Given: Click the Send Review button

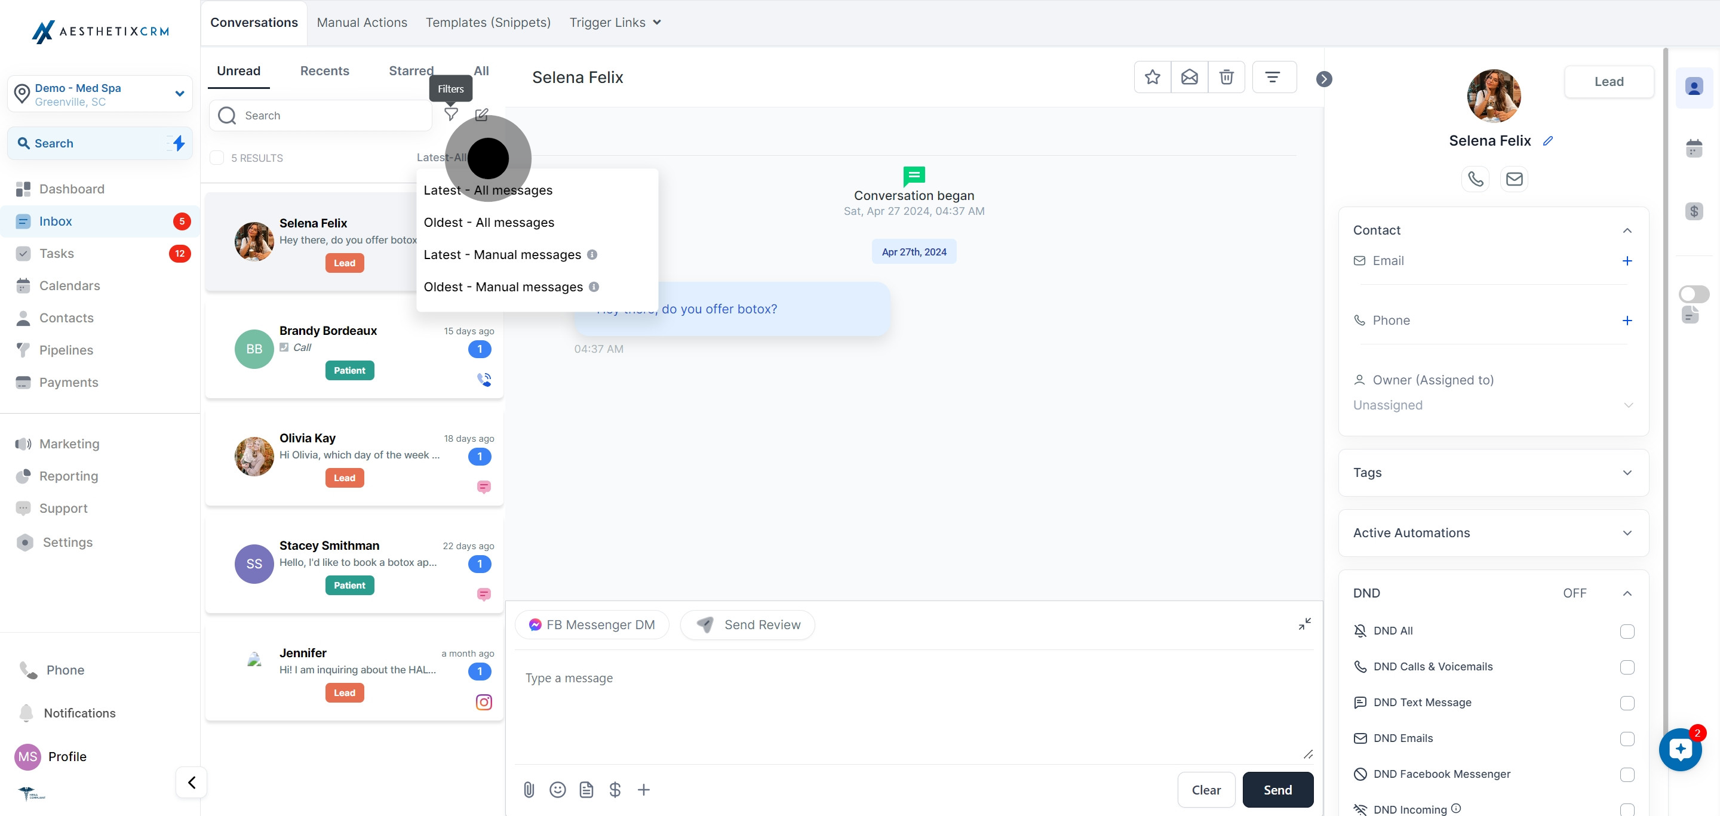Looking at the screenshot, I should click(x=748, y=624).
